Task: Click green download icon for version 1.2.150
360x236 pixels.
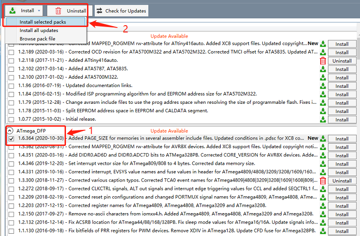Action: (x=323, y=214)
